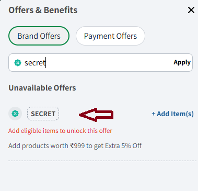Click the discount icon beside SECRET coupon
The width and height of the screenshot is (198, 191).
15,114
